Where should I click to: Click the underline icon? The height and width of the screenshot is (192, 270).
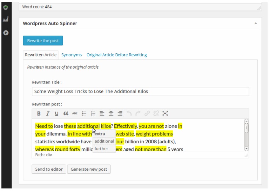[x=57, y=113]
